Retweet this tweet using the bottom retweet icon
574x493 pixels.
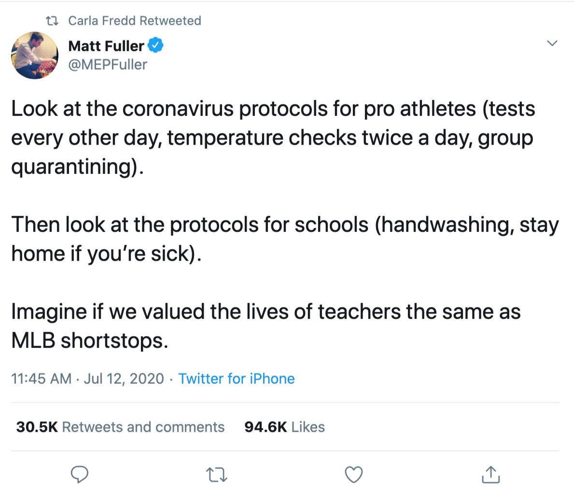tap(216, 475)
